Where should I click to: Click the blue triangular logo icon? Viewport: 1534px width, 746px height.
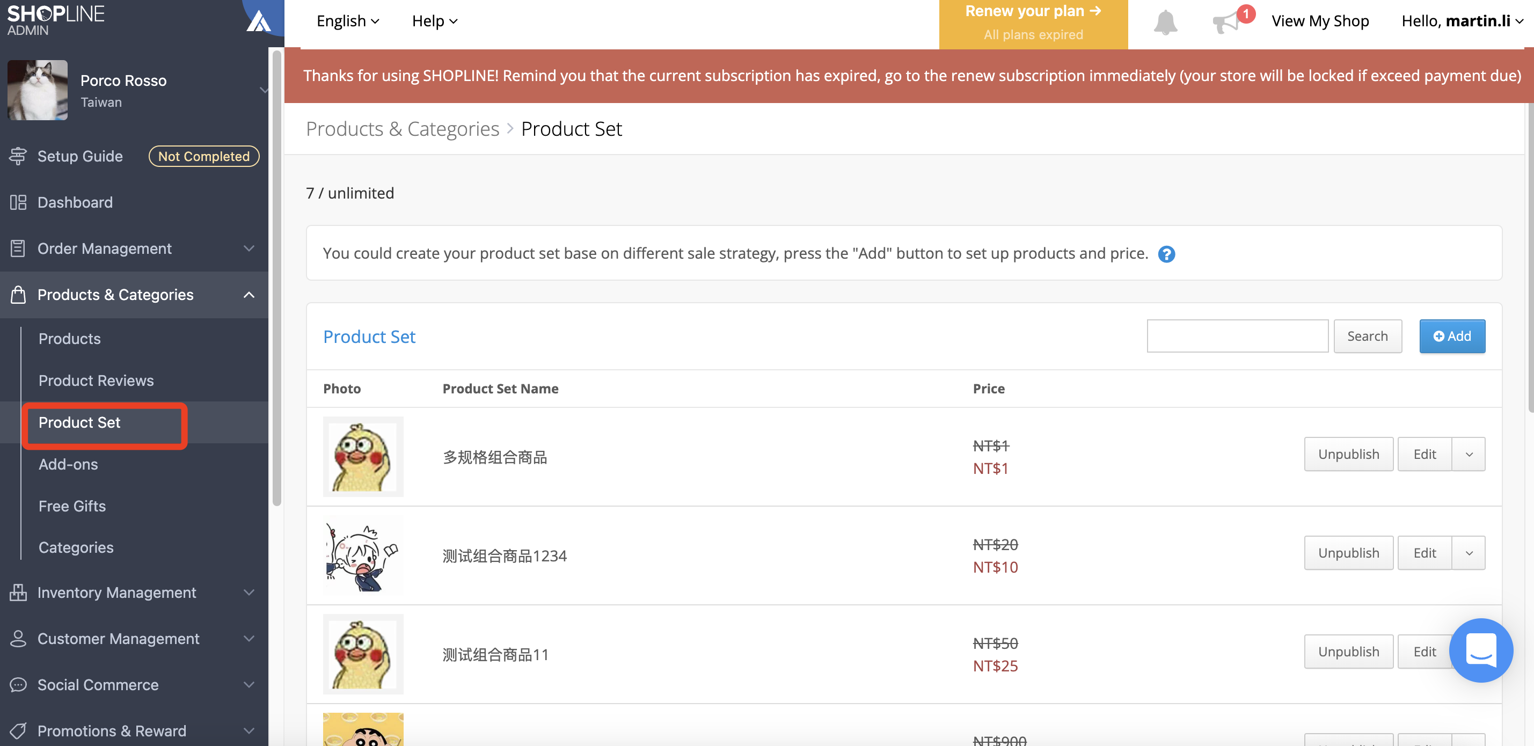tap(259, 21)
